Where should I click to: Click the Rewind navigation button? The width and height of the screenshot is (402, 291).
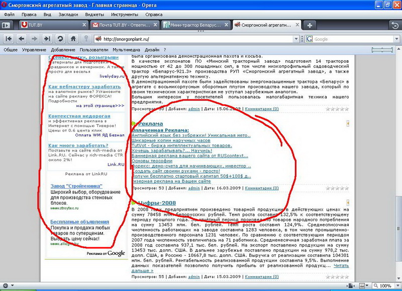[x=9, y=39]
